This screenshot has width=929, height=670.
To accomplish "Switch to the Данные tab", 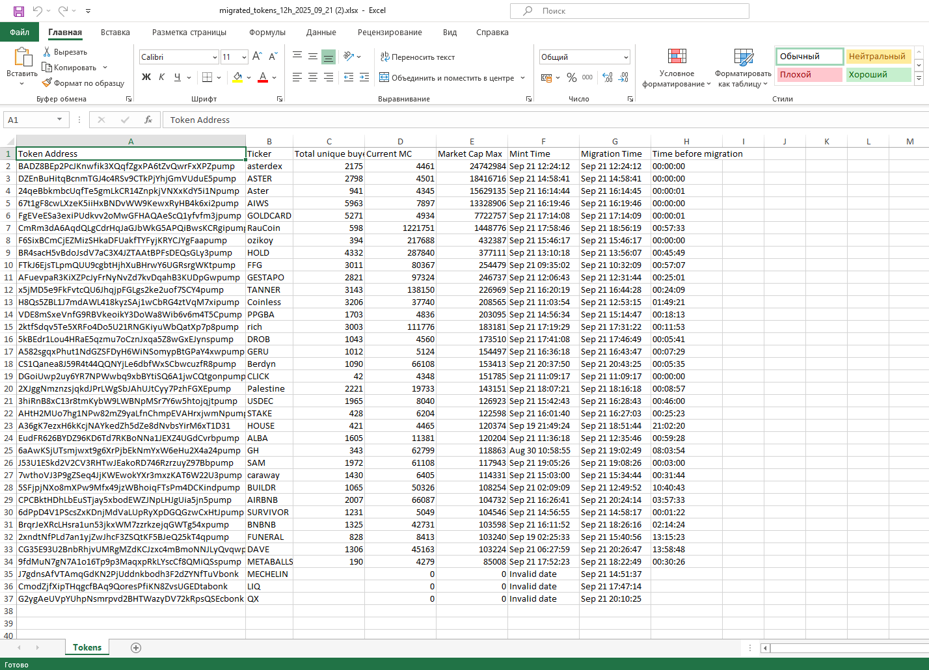I will [x=321, y=33].
